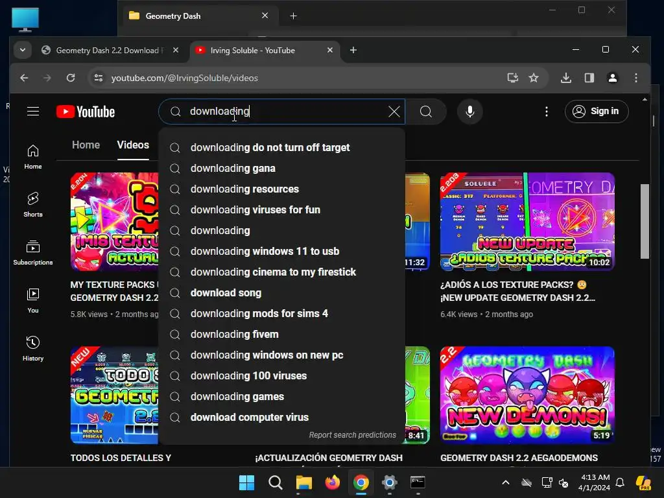The width and height of the screenshot is (664, 498).
Task: Open the NEW DEMONS video thumbnail
Action: (x=527, y=395)
